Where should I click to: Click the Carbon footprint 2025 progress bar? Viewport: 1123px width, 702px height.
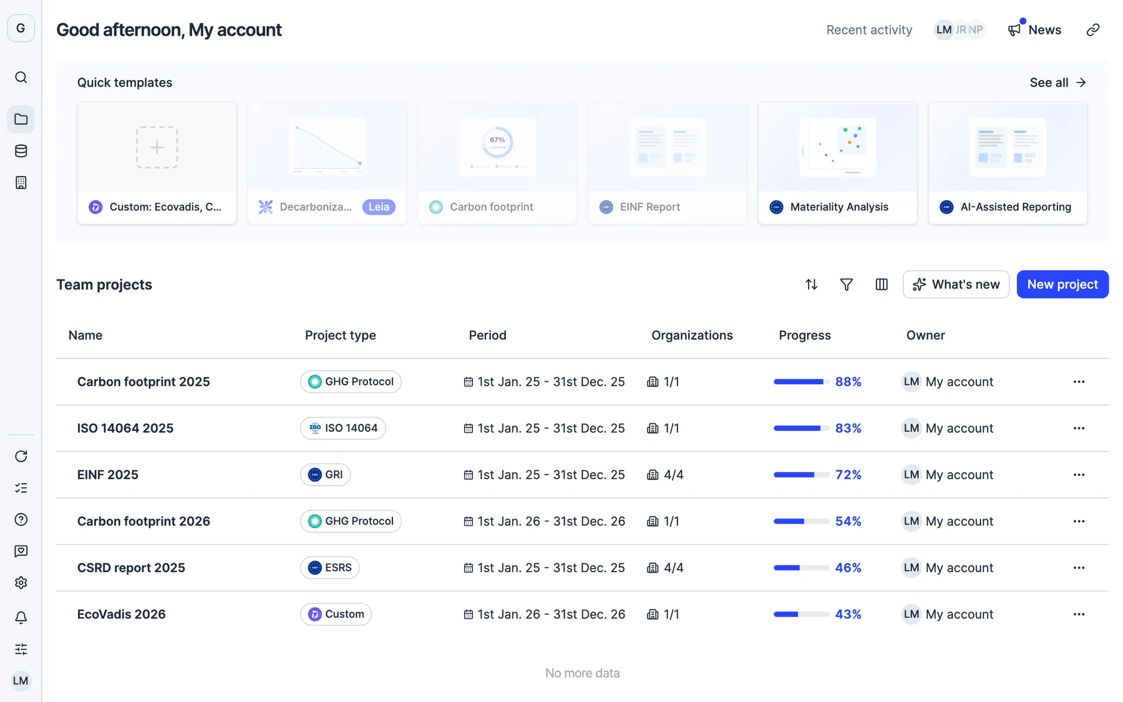[801, 382]
